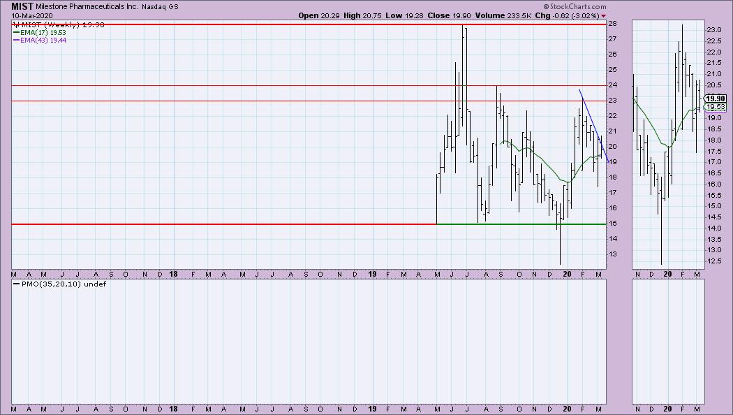Viewport: 733px width, 415px height.
Task: Click the red resistance line at 24
Action: [x=309, y=86]
